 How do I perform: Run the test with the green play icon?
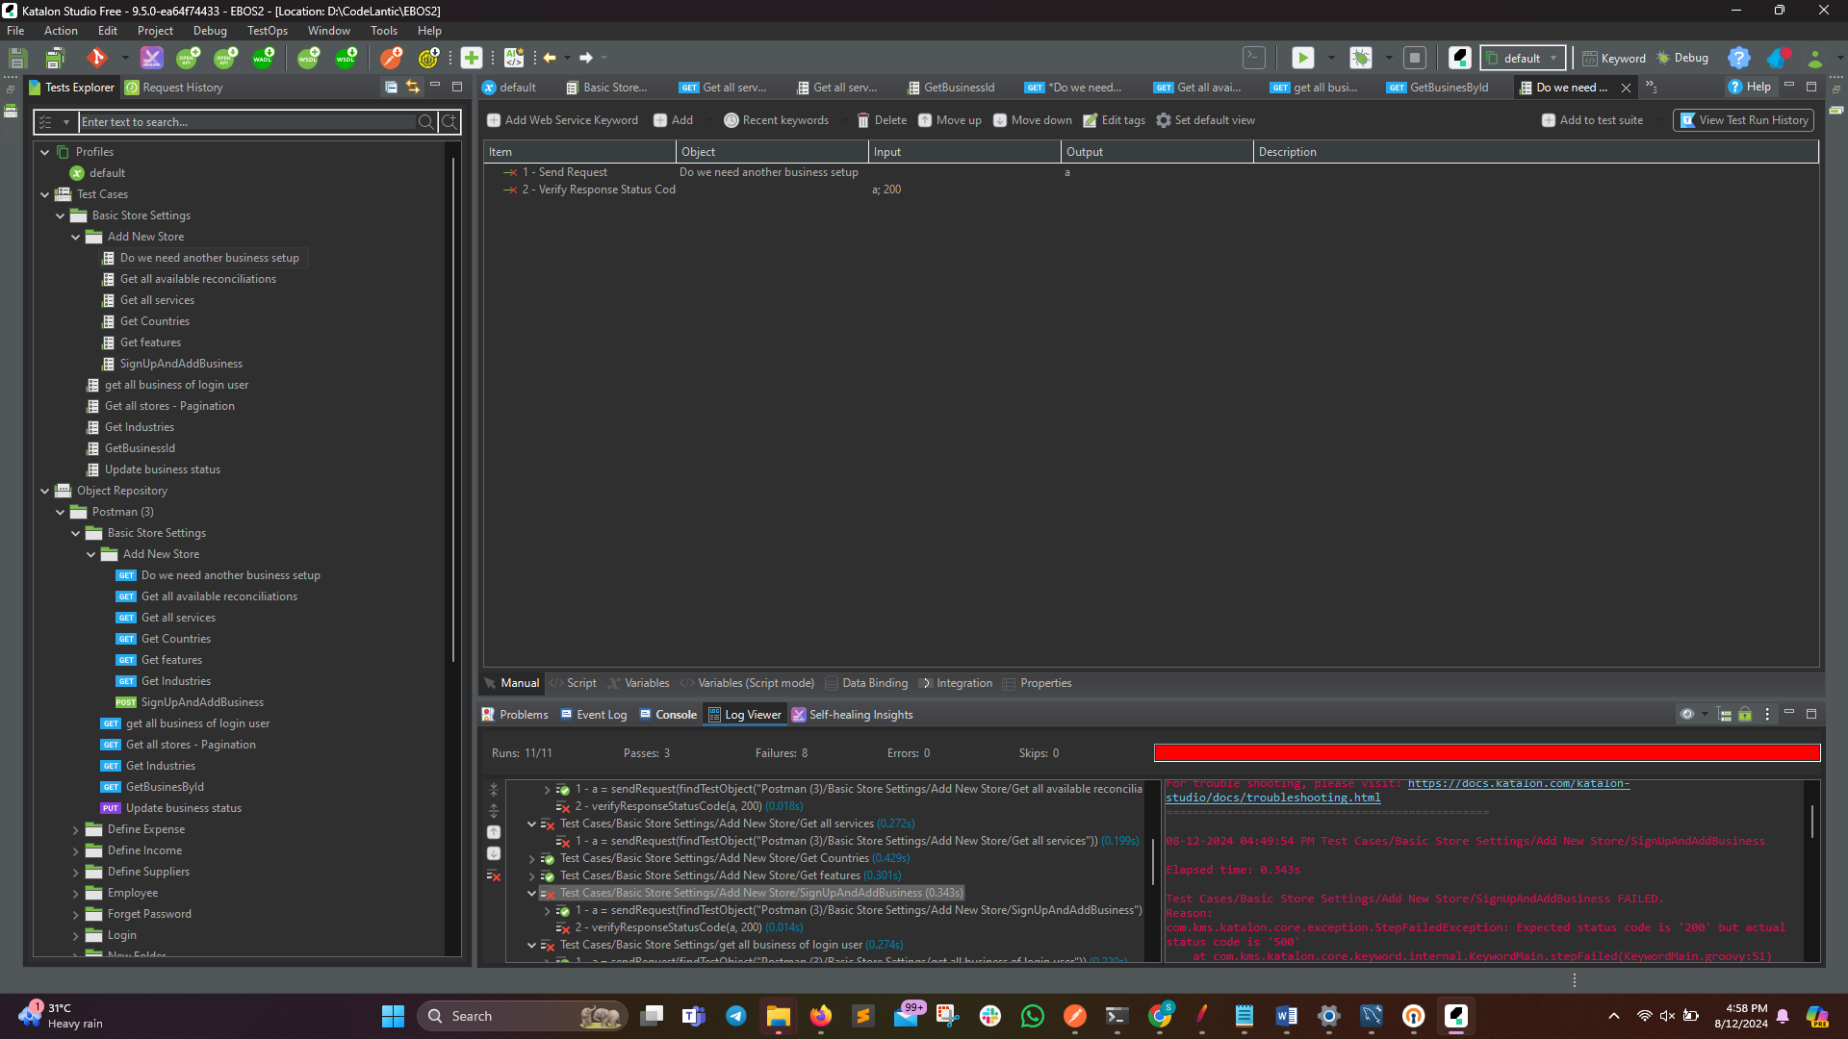point(1302,58)
